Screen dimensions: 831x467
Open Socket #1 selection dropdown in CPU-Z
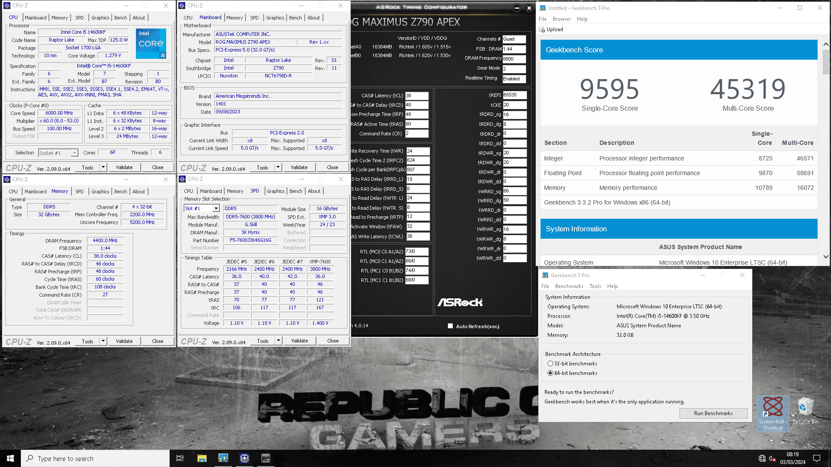tap(58, 153)
